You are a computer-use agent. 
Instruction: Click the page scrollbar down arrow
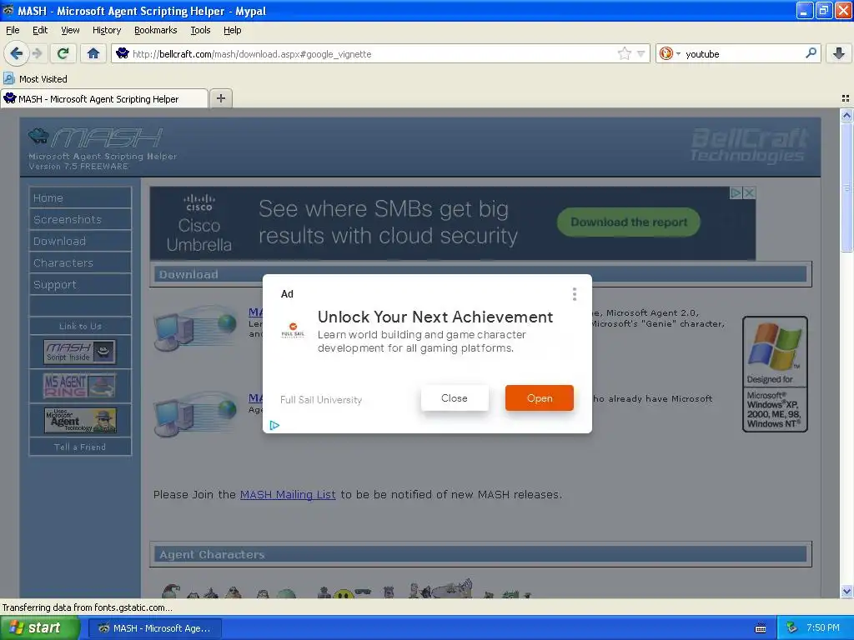(846, 591)
